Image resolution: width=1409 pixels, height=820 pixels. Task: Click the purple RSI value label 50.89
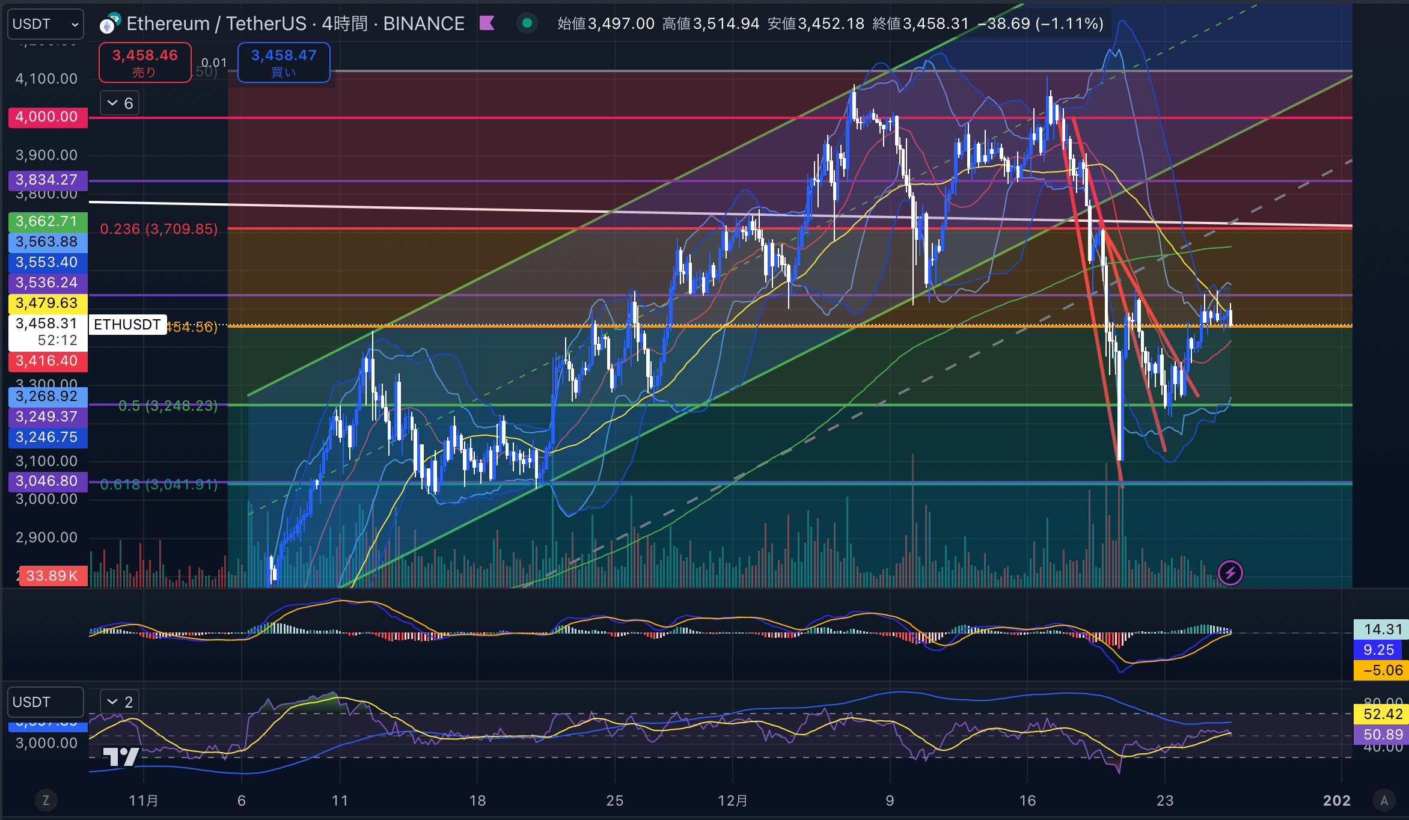[x=1380, y=735]
